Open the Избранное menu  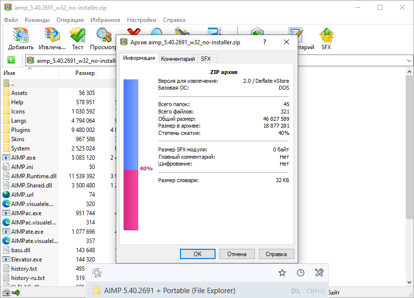(106, 20)
